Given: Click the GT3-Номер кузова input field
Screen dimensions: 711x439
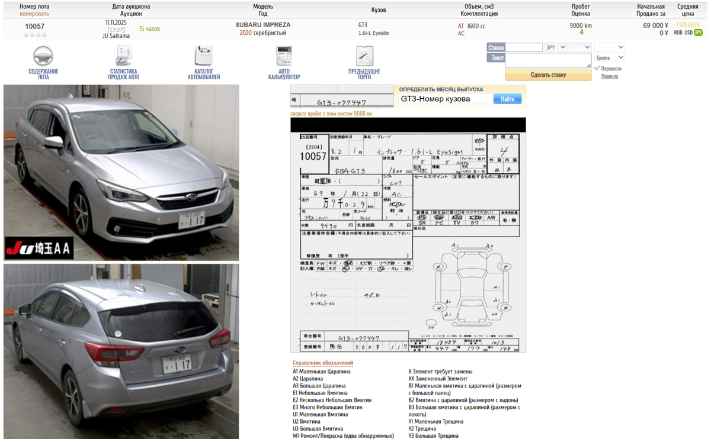Looking at the screenshot, I should (x=445, y=99).
